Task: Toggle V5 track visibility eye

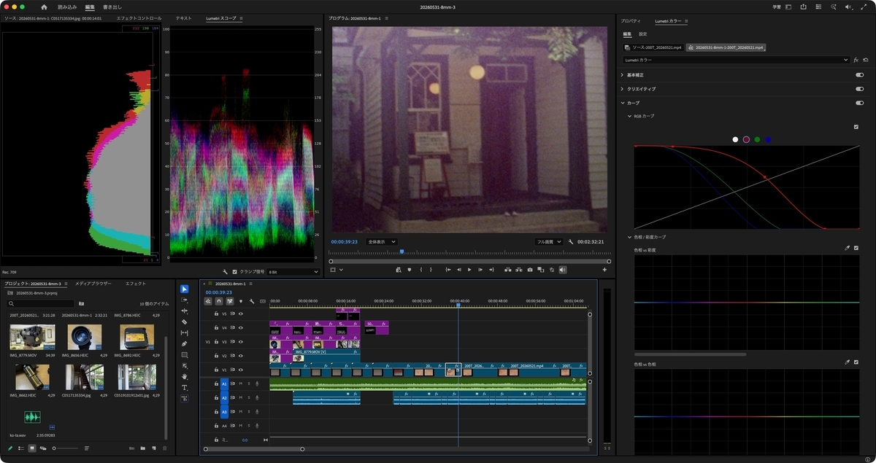Action: (x=241, y=314)
